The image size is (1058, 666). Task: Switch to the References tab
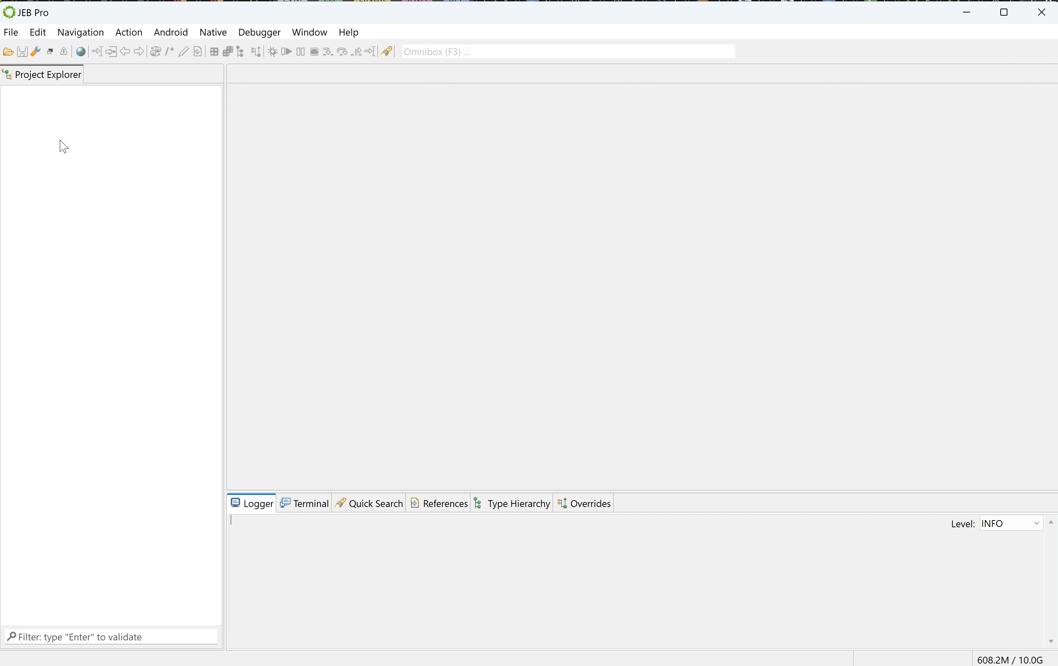438,503
